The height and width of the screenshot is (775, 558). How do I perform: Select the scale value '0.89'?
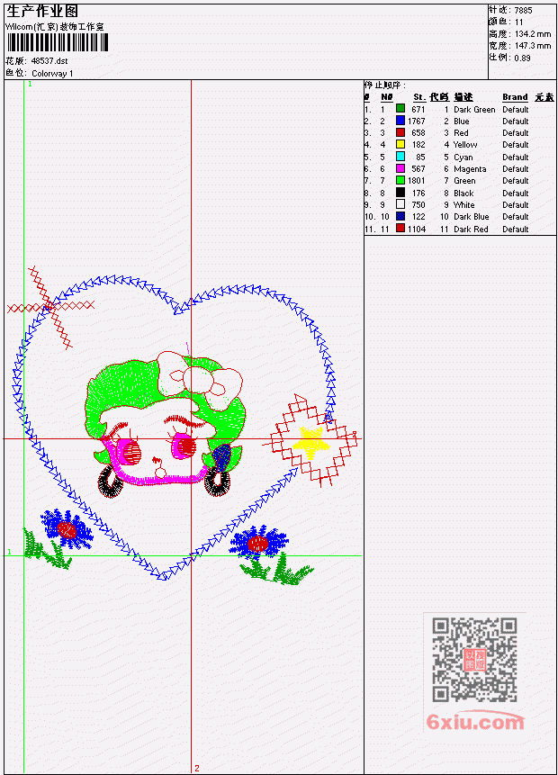(x=522, y=58)
